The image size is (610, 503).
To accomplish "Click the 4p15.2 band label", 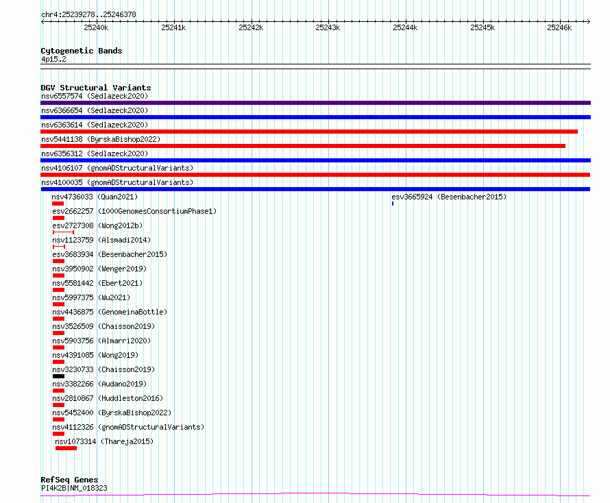I will (53, 59).
